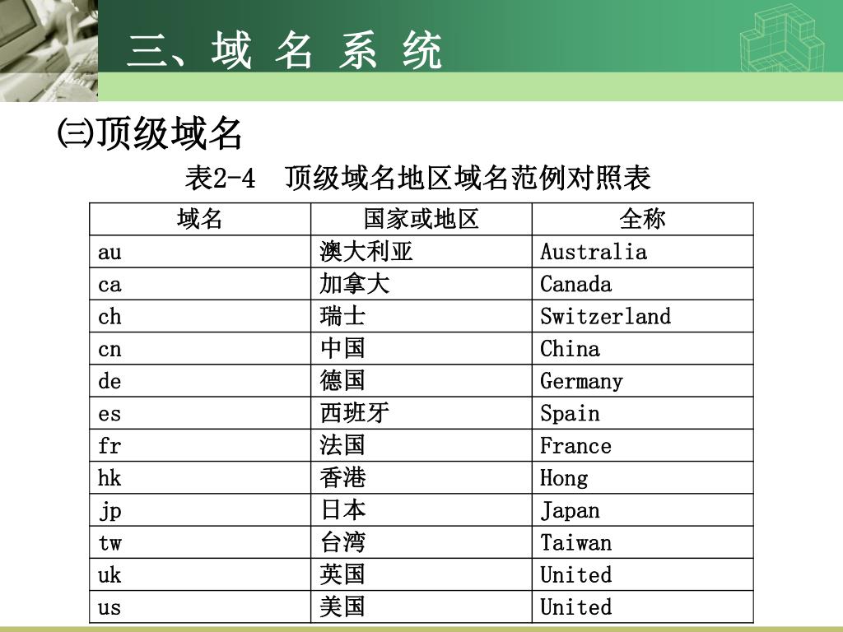The width and height of the screenshot is (843, 632).
Task: Click the cell Germany
Action: point(642,380)
